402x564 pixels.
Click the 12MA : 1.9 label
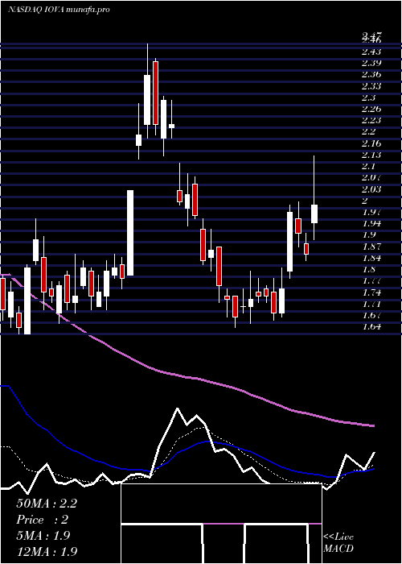(47, 551)
